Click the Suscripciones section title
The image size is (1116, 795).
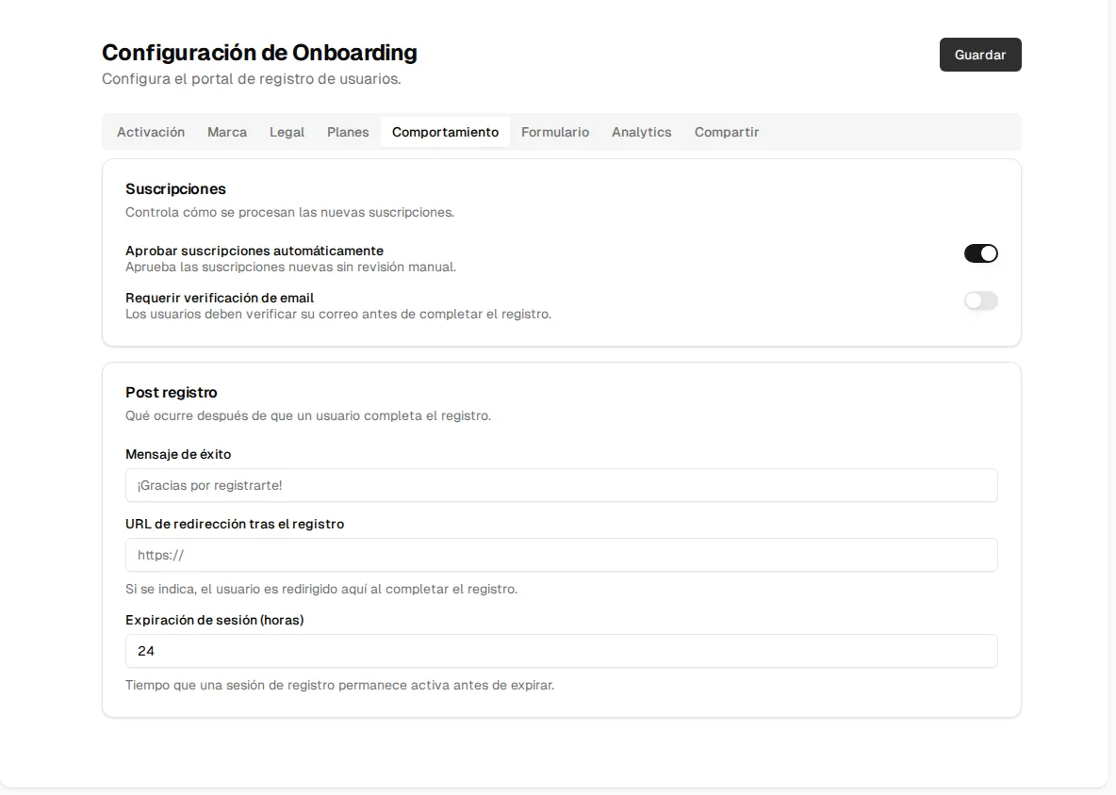[176, 189]
